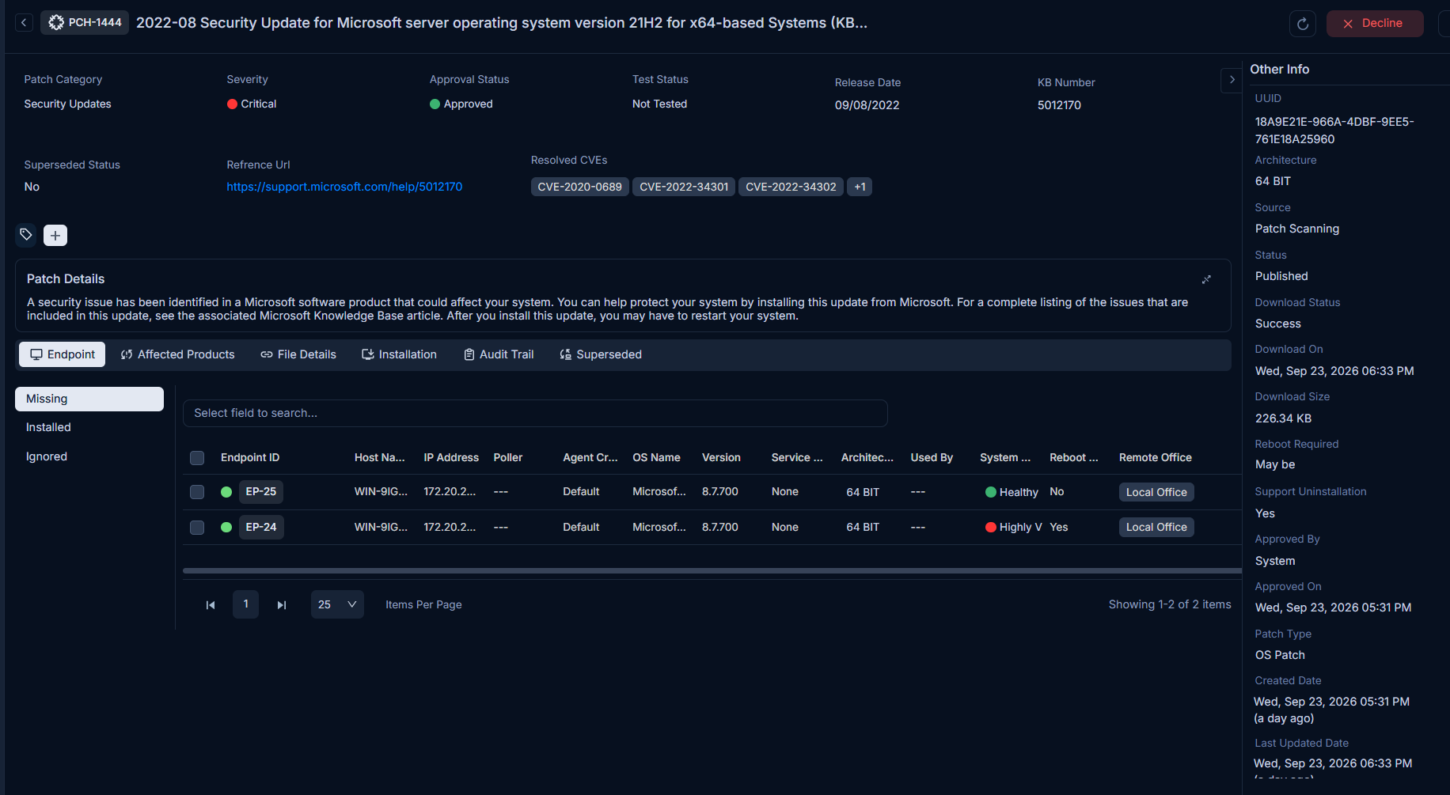The width and height of the screenshot is (1450, 795).
Task: Click the KB Number 5012170 value
Action: point(1059,105)
